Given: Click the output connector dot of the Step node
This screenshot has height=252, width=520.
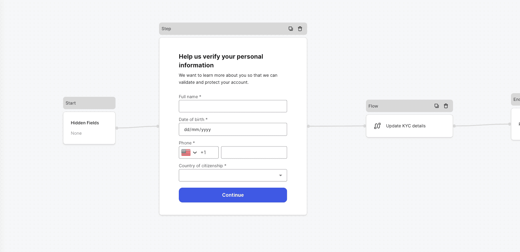Looking at the screenshot, I should click(x=308, y=126).
